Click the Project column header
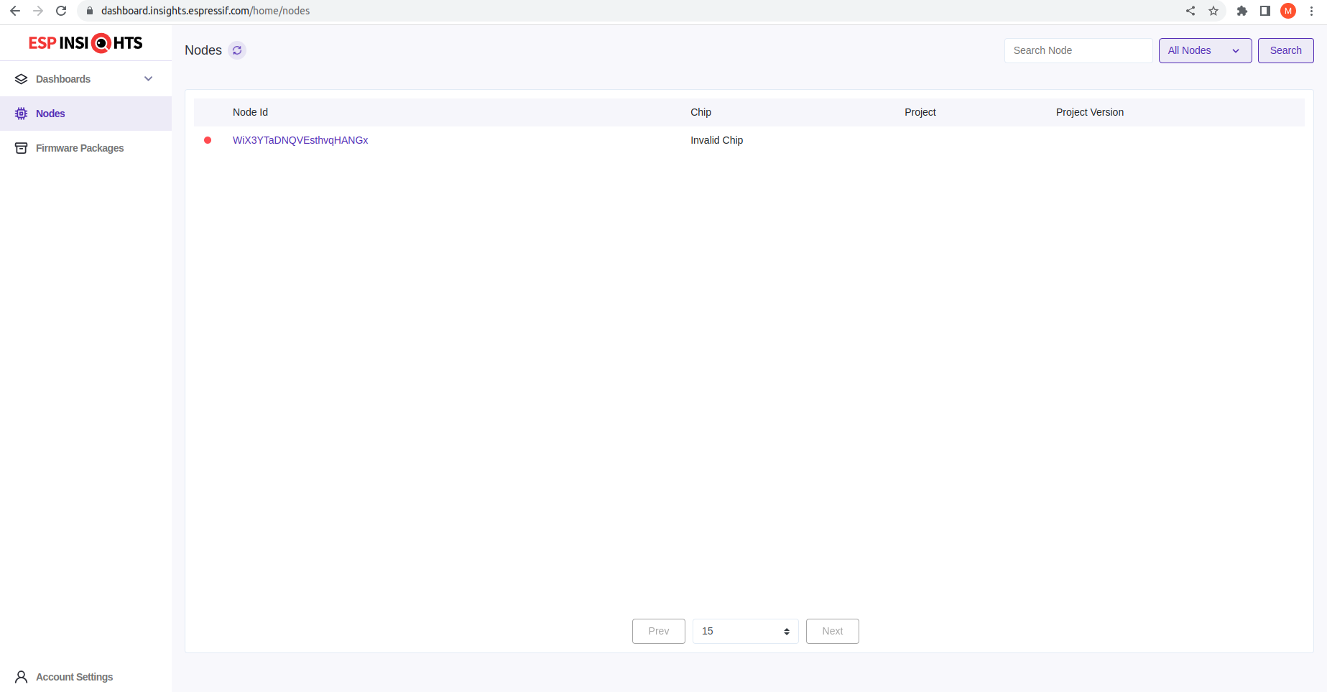Viewport: 1327px width, 692px height. click(x=920, y=112)
